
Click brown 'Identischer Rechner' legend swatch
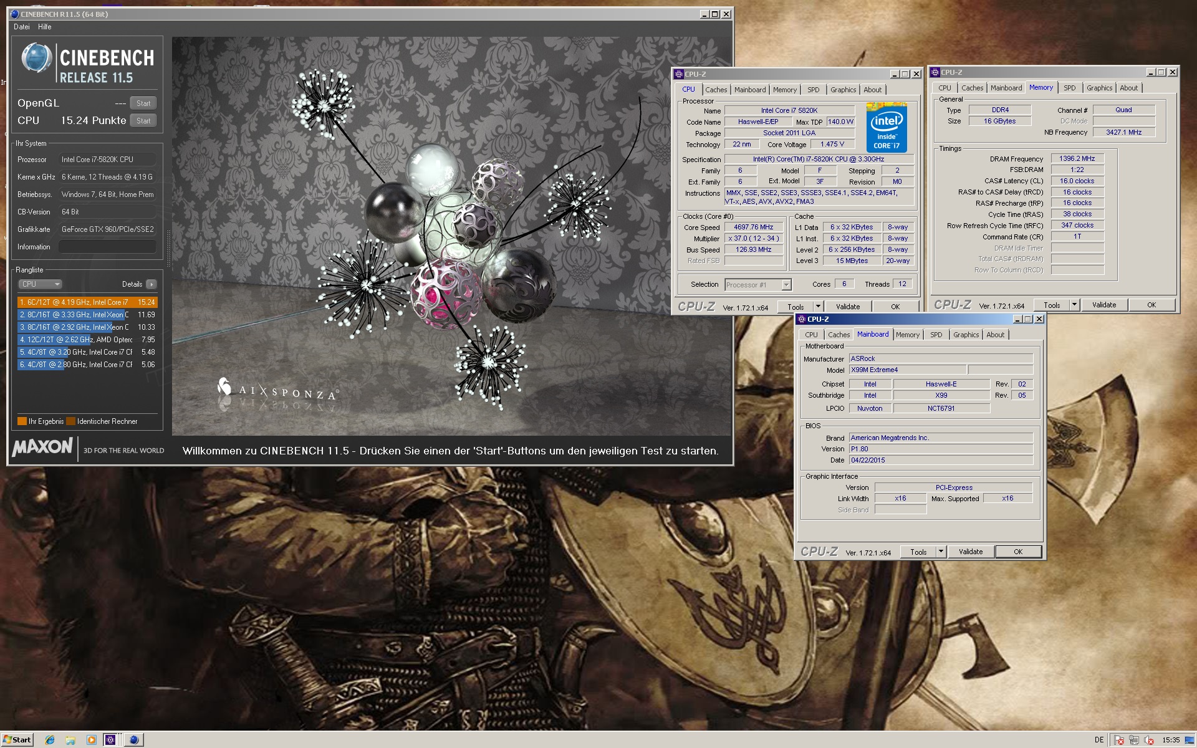(70, 421)
